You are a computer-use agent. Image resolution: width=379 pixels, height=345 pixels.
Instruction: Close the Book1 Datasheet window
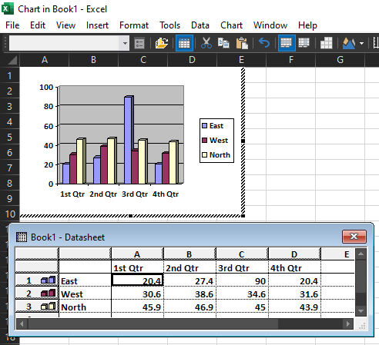coord(354,237)
